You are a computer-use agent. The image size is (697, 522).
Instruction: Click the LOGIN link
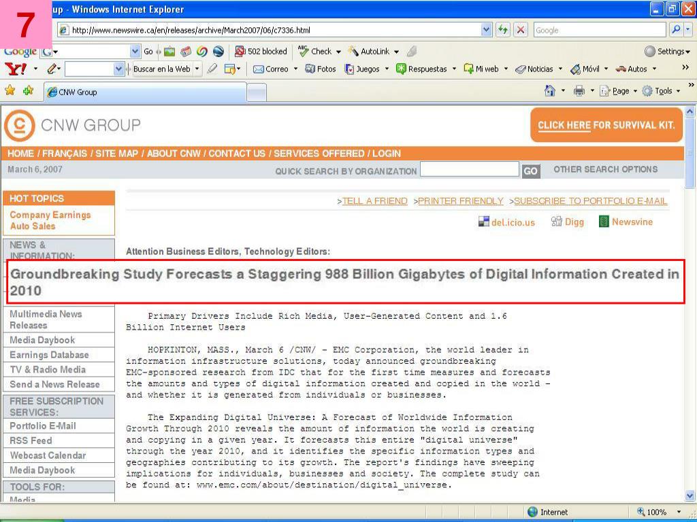(387, 154)
